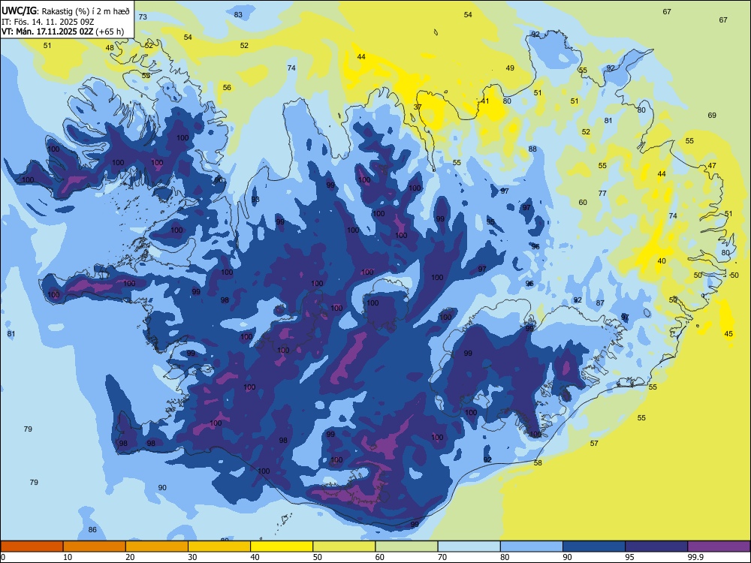Click the legend label '70'

442,557
